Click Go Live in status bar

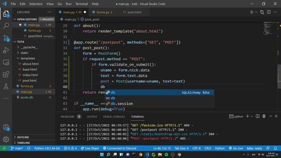tap(236, 148)
